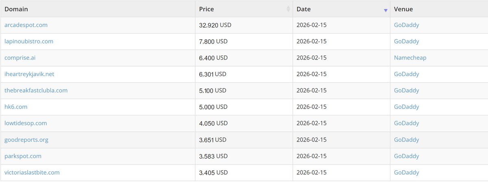Click the Domain column header

(x=16, y=9)
